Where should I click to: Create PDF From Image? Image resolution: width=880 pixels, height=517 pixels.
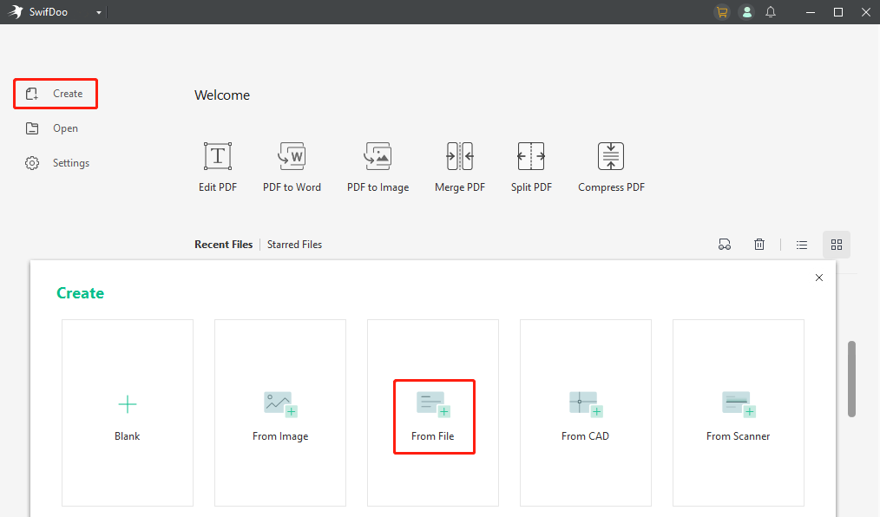point(280,413)
